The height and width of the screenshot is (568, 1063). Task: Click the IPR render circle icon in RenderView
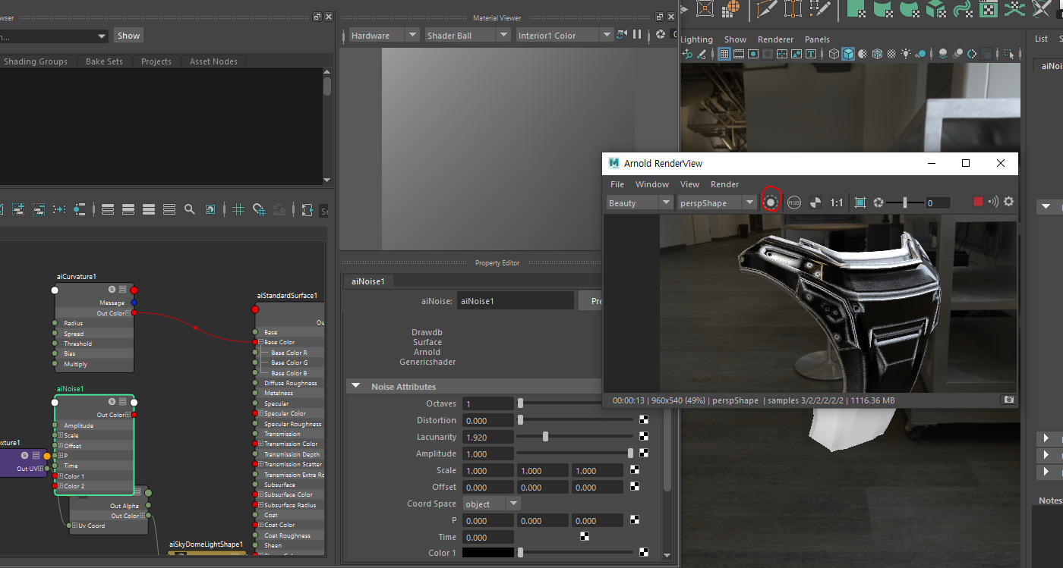771,202
